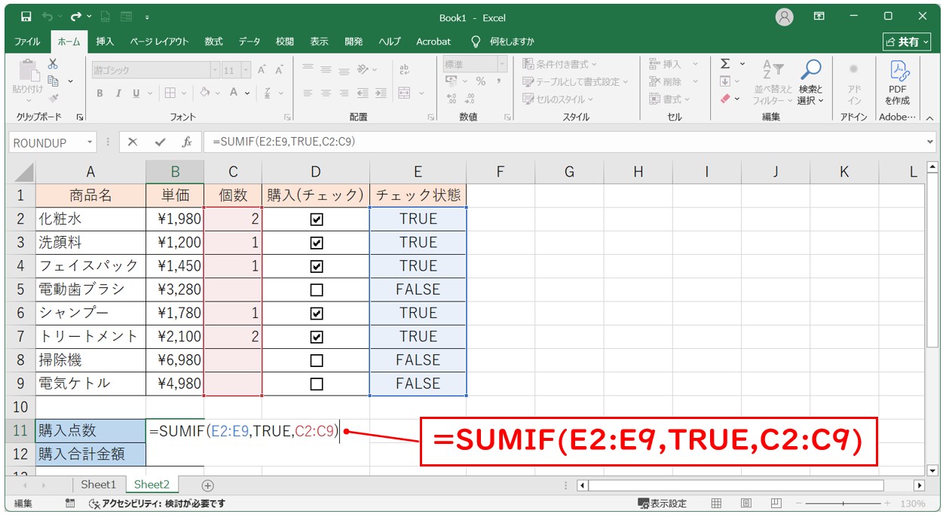Toggle Italic formatting
This screenshot has width=946, height=517.
(118, 93)
